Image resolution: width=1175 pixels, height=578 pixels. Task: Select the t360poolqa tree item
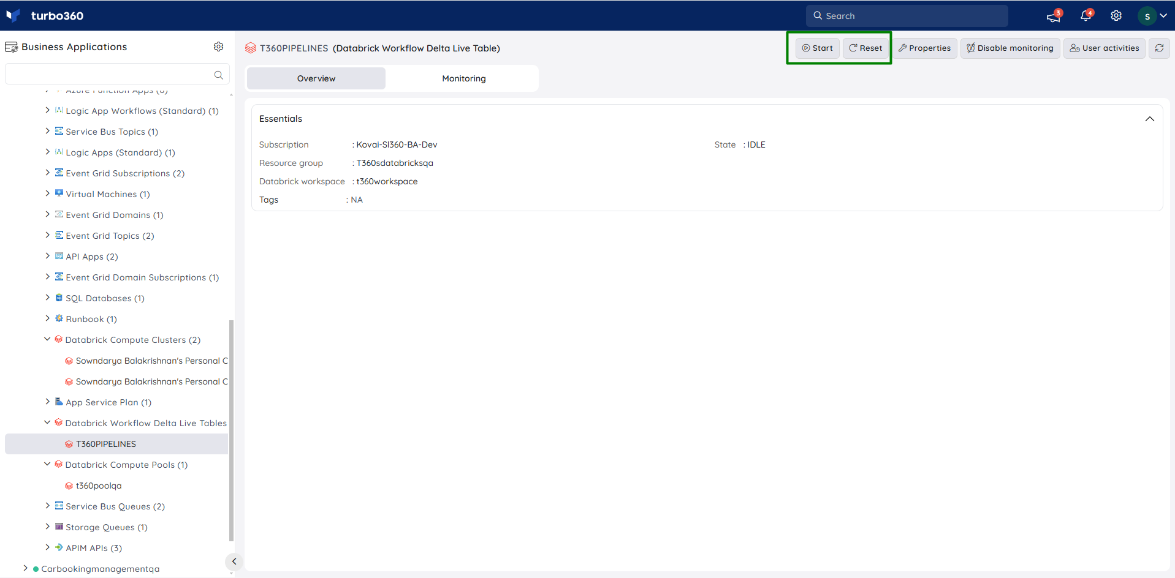(x=99, y=486)
